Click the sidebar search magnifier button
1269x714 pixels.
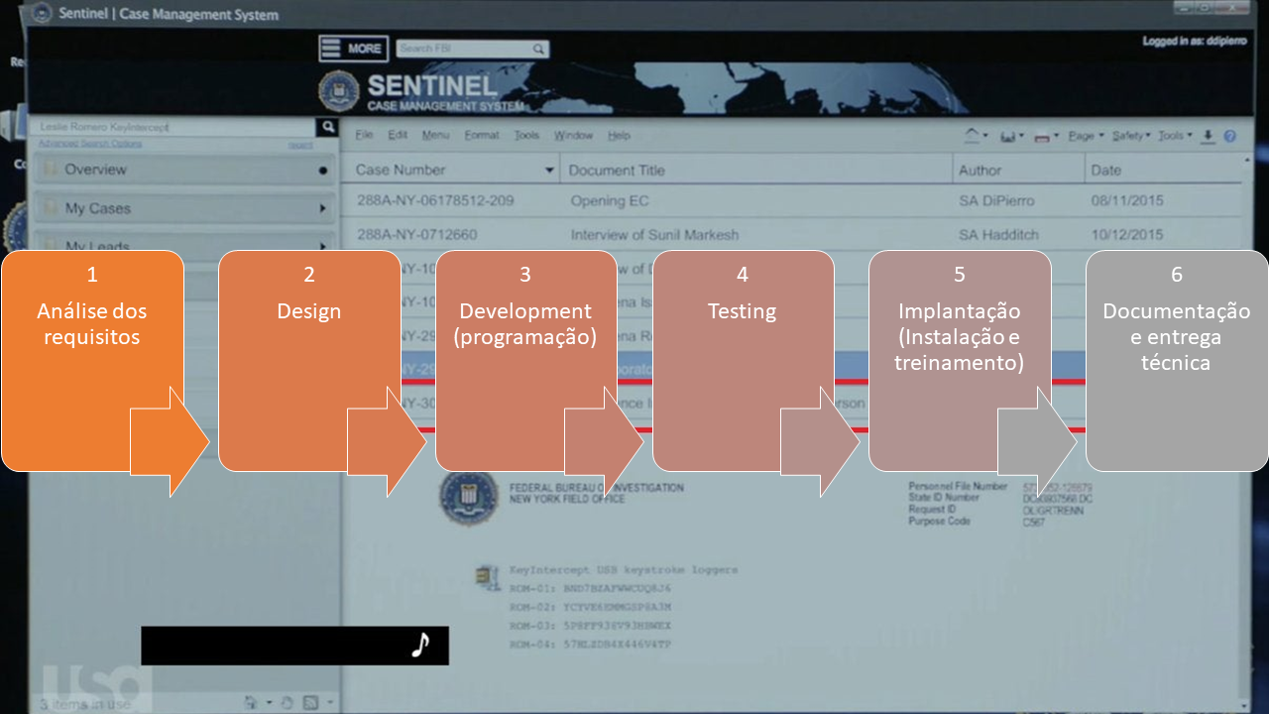tap(327, 127)
